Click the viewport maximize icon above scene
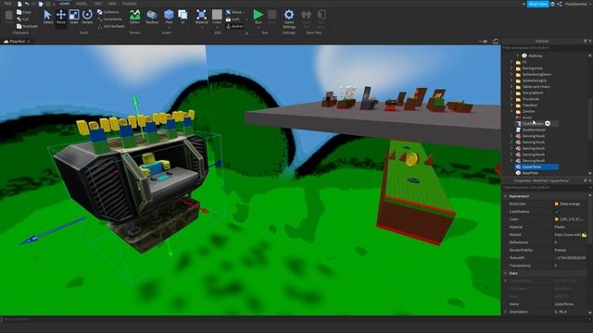Viewport: 593px width, 333px height. point(496,41)
